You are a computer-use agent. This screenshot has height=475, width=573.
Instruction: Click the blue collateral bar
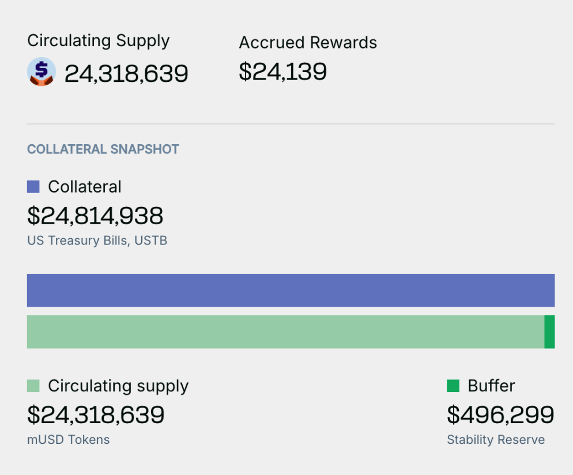click(x=291, y=291)
